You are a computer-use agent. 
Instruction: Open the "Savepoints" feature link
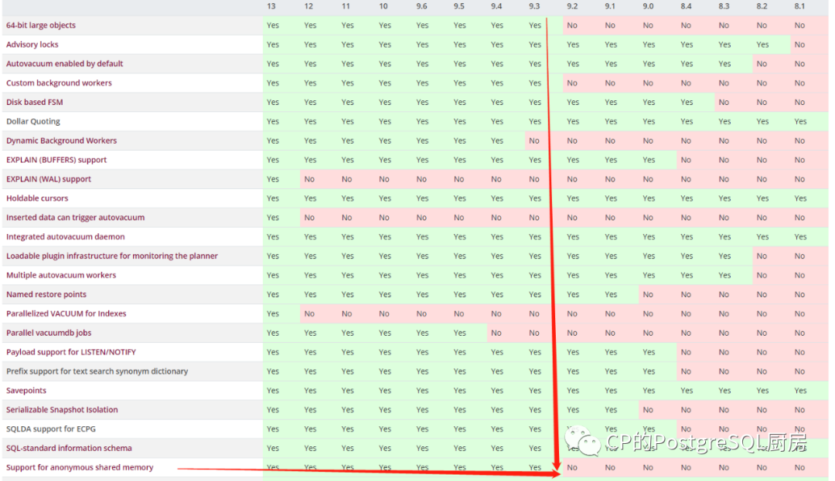[26, 391]
